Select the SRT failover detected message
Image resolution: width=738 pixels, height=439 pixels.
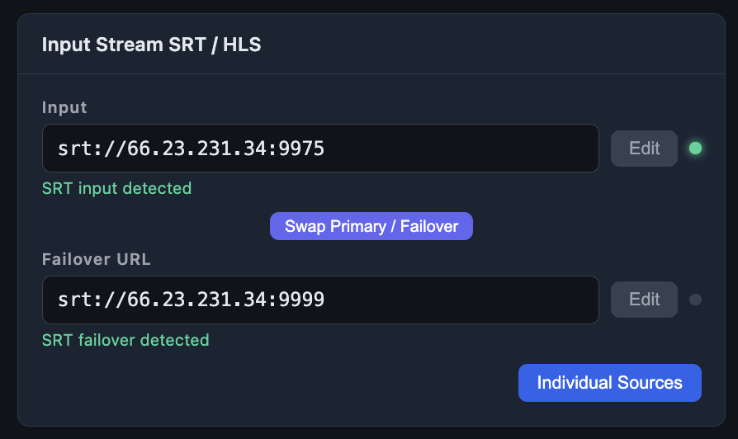tap(125, 340)
